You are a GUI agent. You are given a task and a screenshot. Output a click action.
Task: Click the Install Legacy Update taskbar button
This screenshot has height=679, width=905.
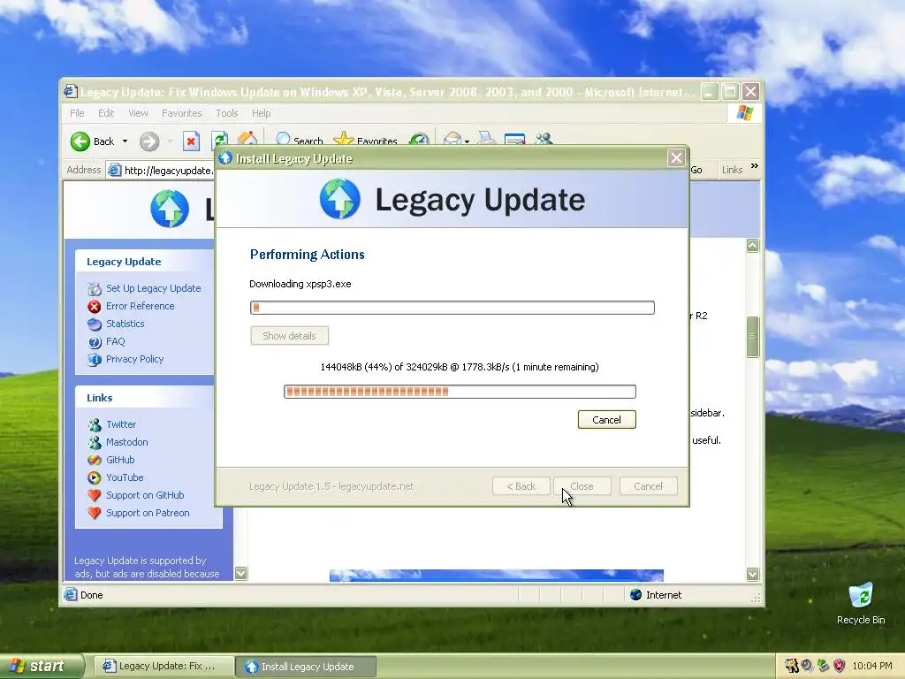pyautogui.click(x=306, y=667)
